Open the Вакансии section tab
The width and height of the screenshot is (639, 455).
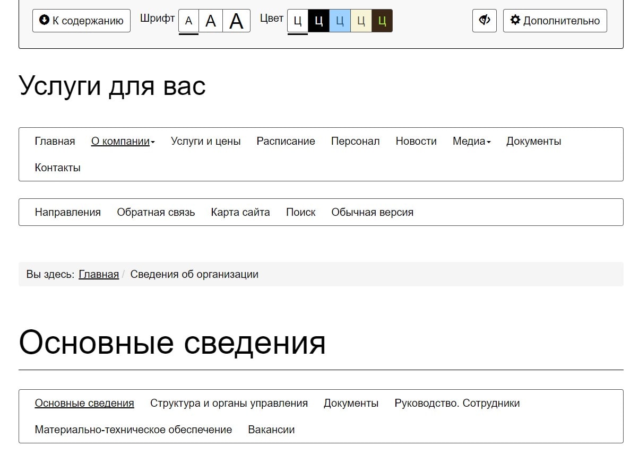pos(271,430)
